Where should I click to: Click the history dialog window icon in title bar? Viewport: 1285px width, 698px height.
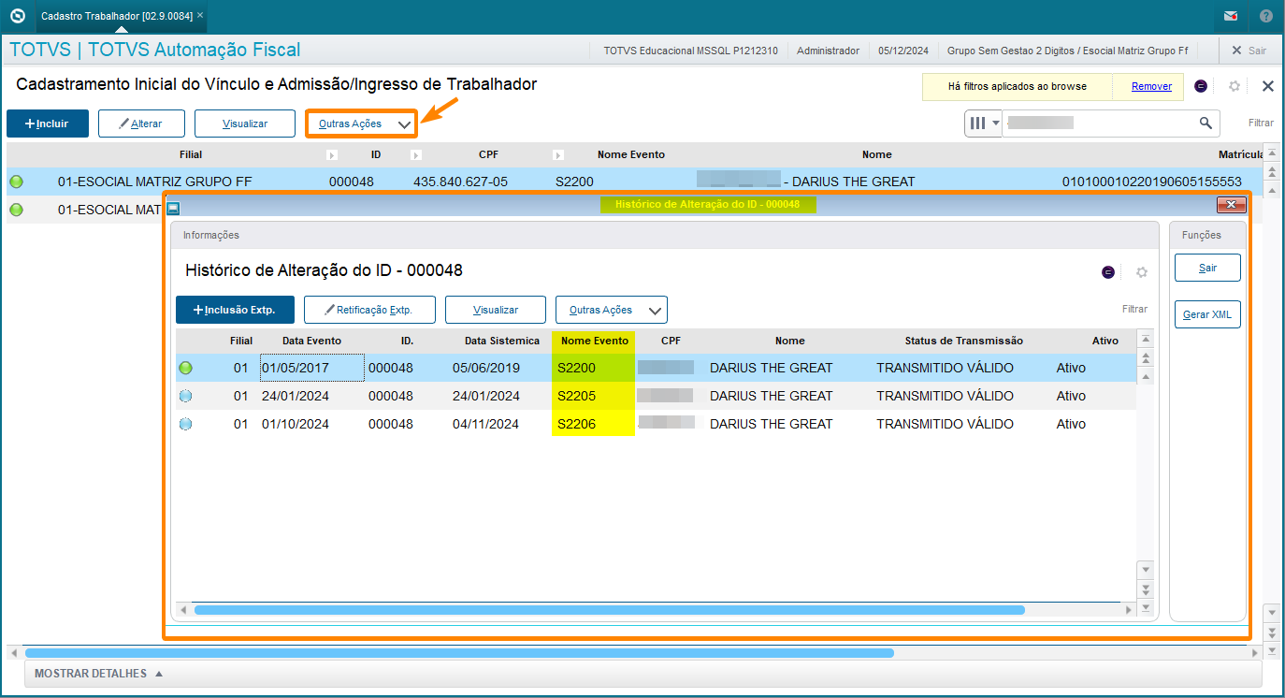pos(173,209)
